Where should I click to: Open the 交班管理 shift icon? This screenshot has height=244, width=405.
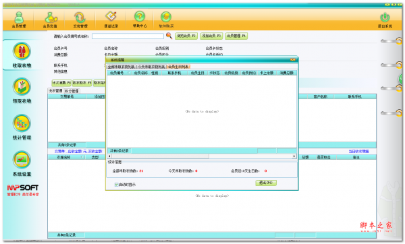point(80,20)
